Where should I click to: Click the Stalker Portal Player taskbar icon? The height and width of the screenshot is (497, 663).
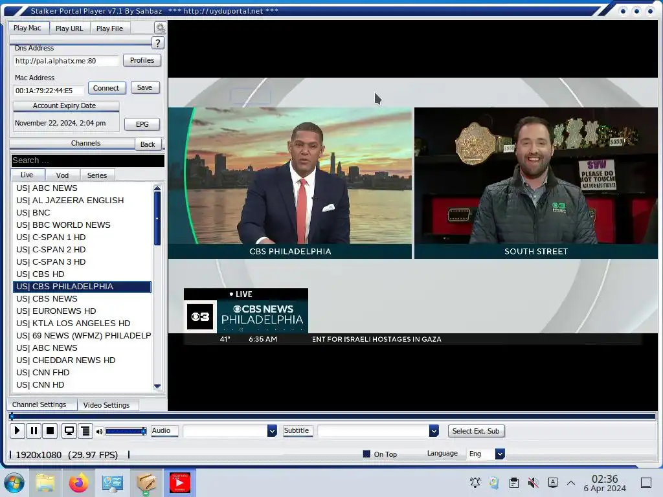[x=180, y=483]
